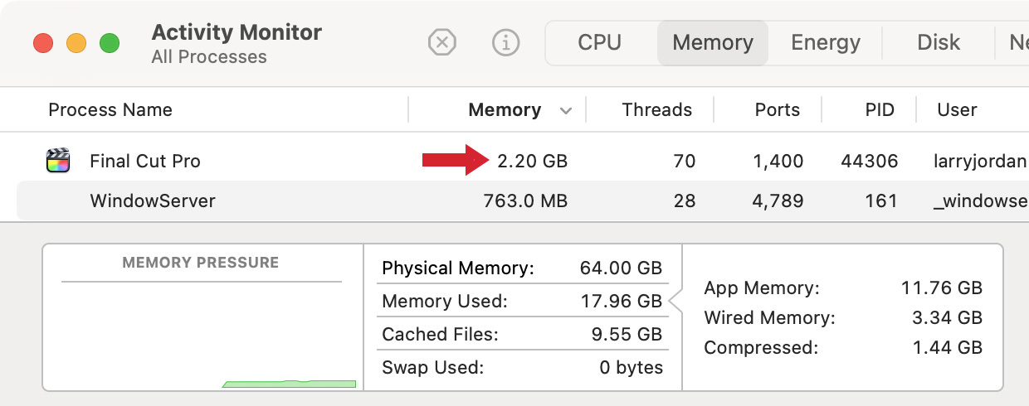Click the Final Cut Pro app icon
The width and height of the screenshot is (1029, 406).
(57, 160)
